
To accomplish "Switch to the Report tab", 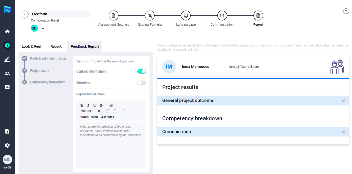I will click(x=56, y=47).
